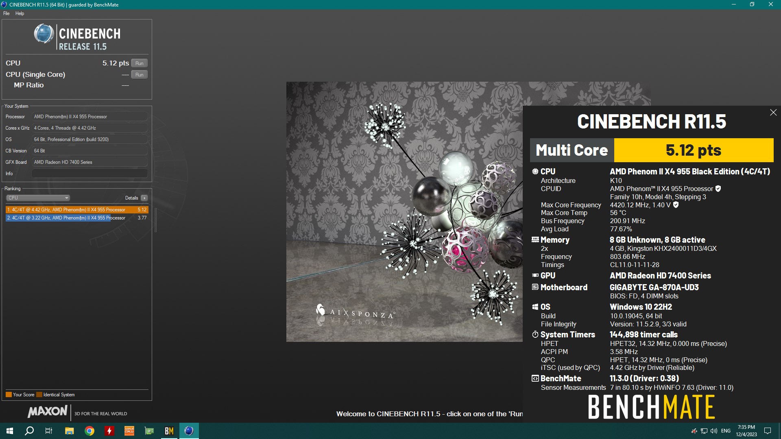
Task: Click the Memory module icon in BenchMate panel
Action: tap(535, 240)
